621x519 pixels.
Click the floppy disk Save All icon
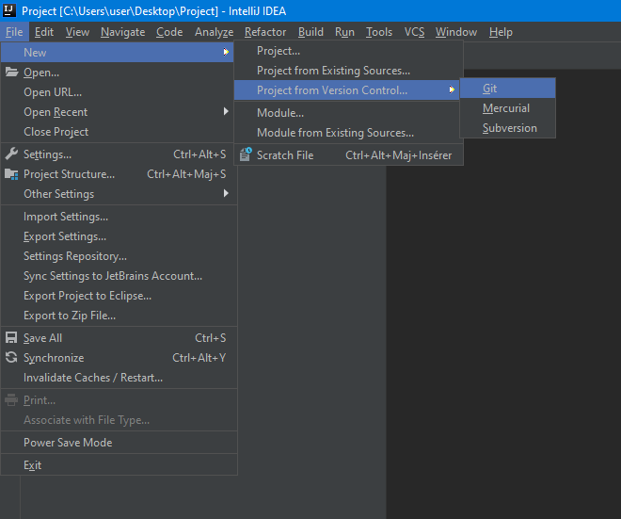coord(11,337)
